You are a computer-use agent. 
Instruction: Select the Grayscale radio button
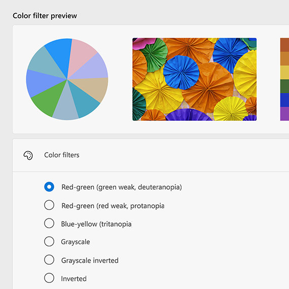pos(49,241)
